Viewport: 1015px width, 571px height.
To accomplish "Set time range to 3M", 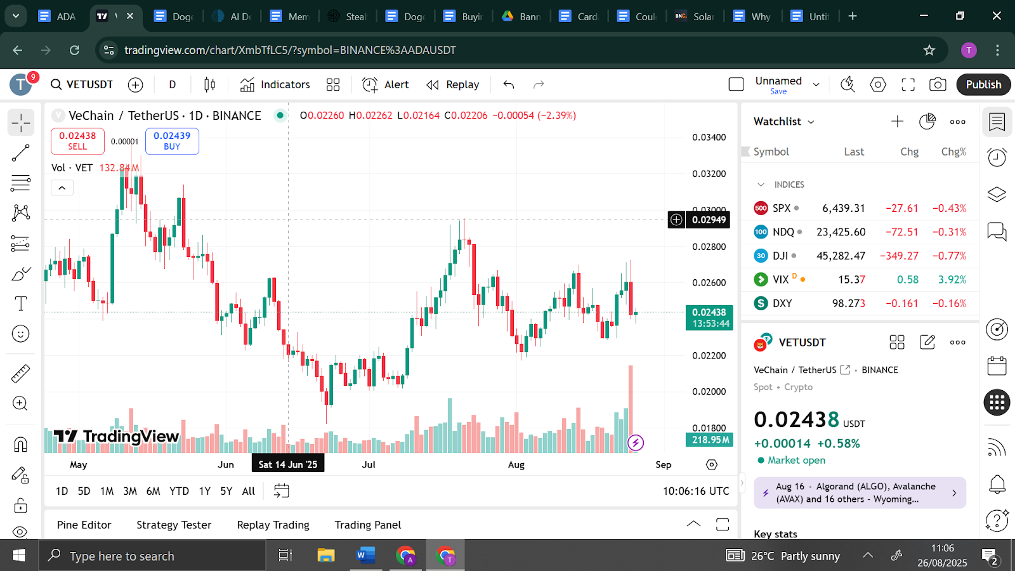I will [x=130, y=491].
